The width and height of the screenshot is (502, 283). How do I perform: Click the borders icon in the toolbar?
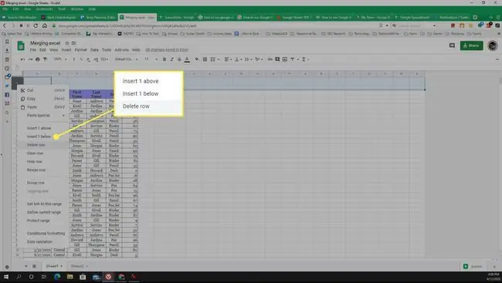click(205, 59)
